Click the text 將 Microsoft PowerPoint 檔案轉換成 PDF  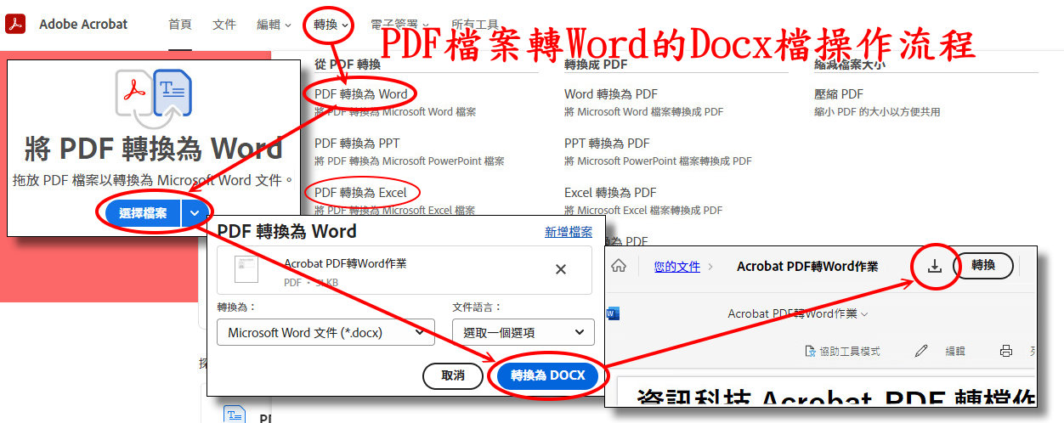pyautogui.click(x=658, y=161)
